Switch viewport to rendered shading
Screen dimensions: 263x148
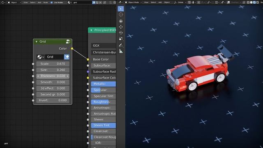[258, 2]
